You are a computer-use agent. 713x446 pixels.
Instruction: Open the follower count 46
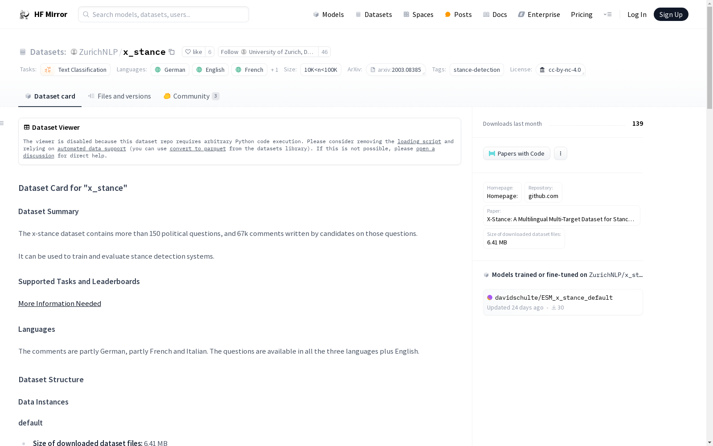(x=324, y=52)
